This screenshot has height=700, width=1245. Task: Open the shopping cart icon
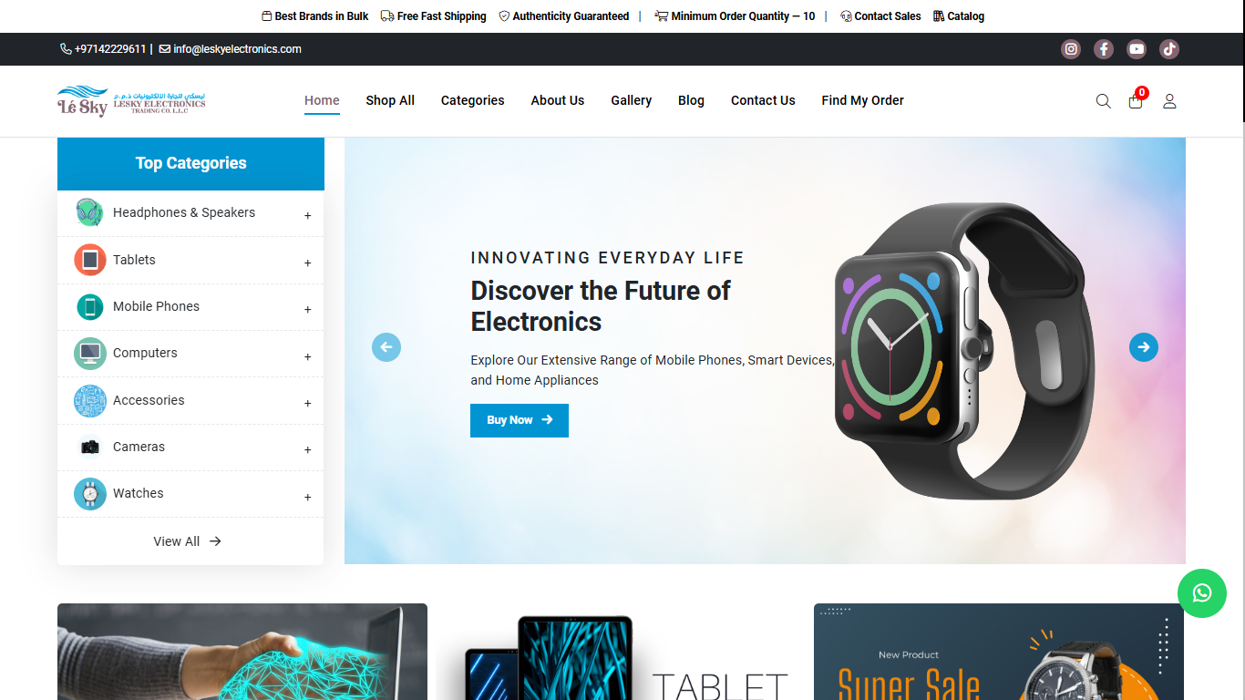pyautogui.click(x=1136, y=100)
